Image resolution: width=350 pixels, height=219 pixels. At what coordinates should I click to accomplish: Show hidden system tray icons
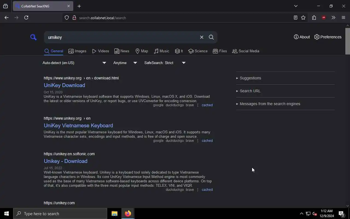(x=301, y=214)
